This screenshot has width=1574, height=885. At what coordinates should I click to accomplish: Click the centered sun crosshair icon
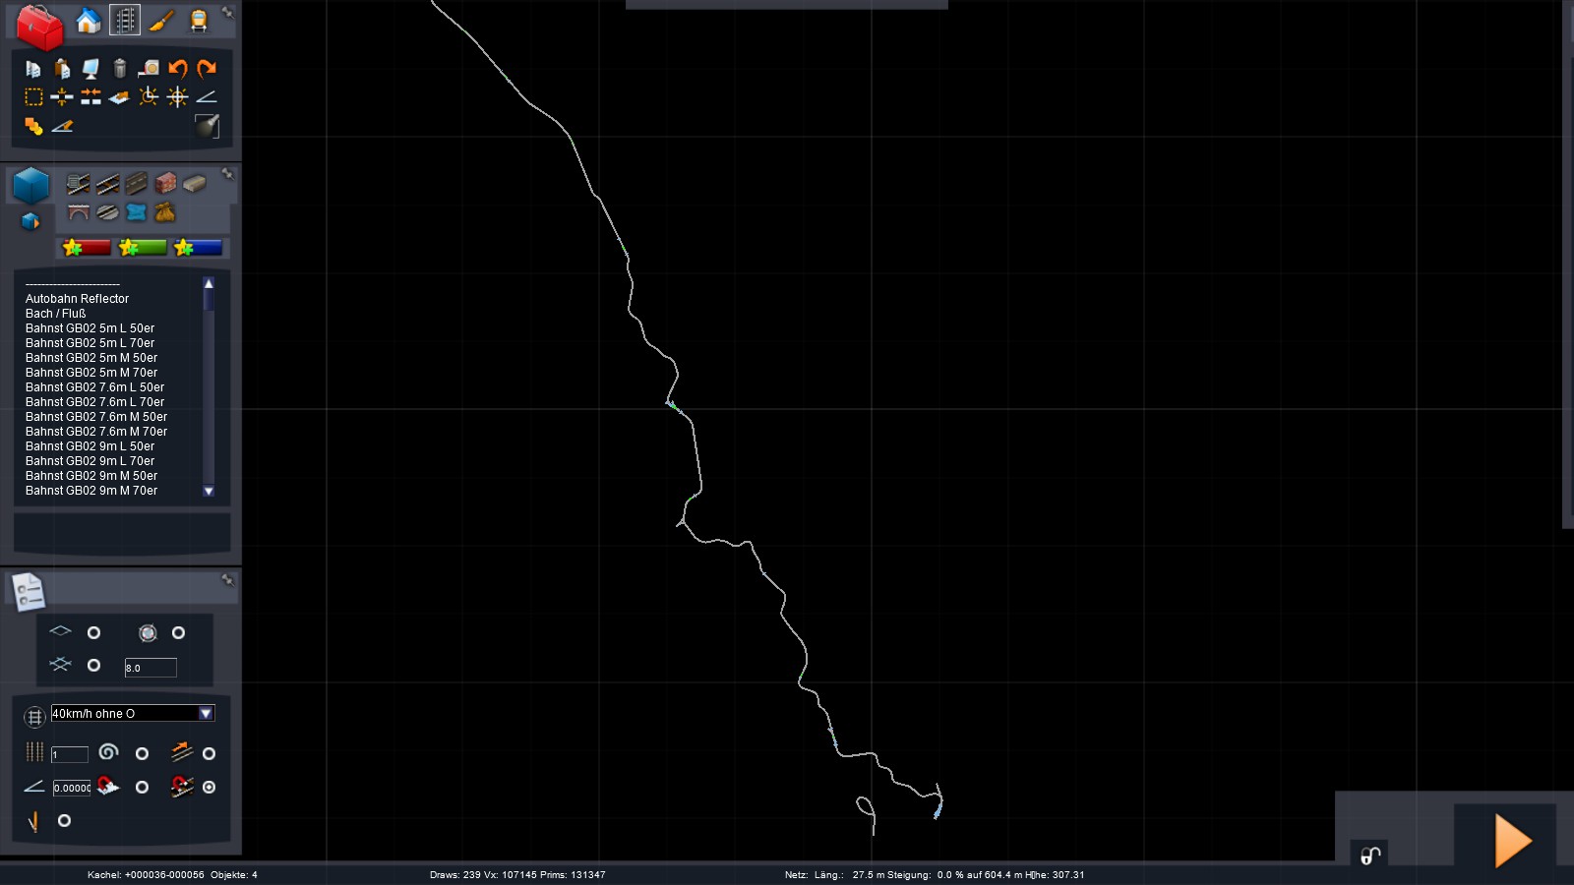pyautogui.click(x=177, y=96)
